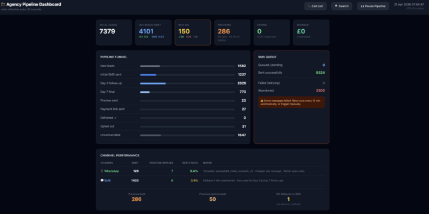Click the SMS speech bubble icon
The width and height of the screenshot is (429, 214).
click(102, 181)
